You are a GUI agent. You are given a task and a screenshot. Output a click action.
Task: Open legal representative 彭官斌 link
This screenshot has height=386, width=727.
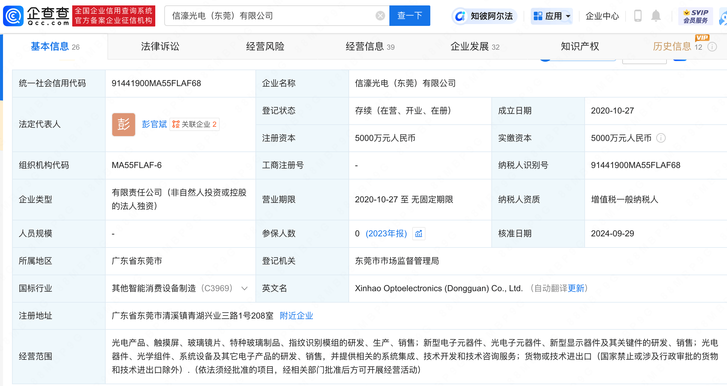154,124
